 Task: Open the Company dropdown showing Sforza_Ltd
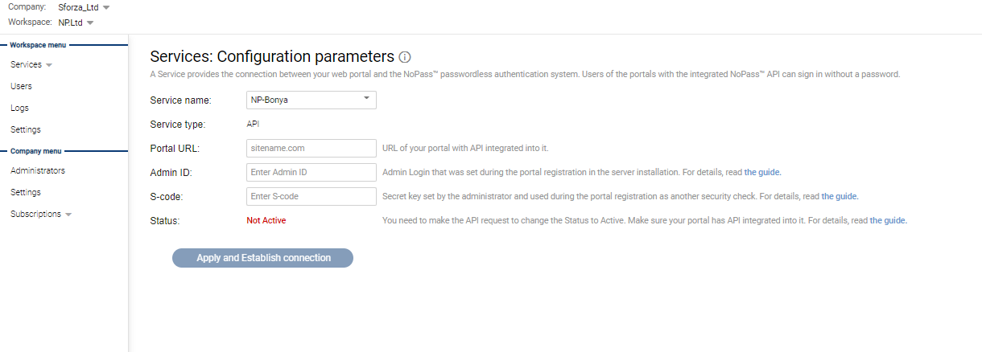(84, 7)
